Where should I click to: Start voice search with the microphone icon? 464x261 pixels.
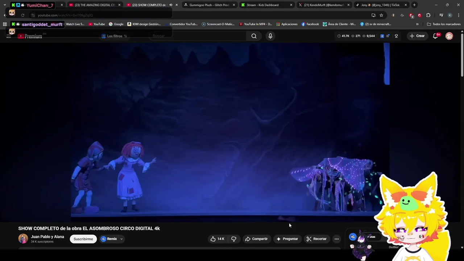[x=270, y=36]
